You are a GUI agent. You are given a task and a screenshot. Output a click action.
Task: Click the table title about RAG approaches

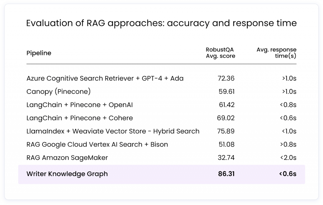click(161, 24)
